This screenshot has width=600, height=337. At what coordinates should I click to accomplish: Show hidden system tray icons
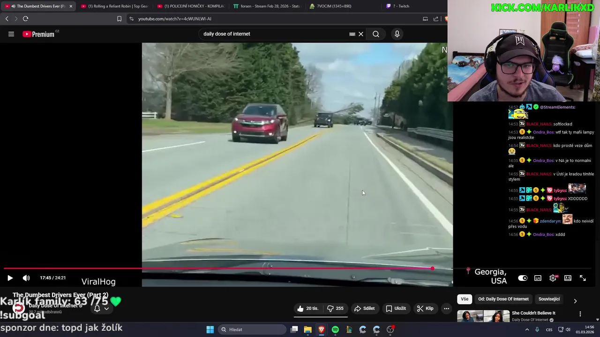(x=527, y=330)
